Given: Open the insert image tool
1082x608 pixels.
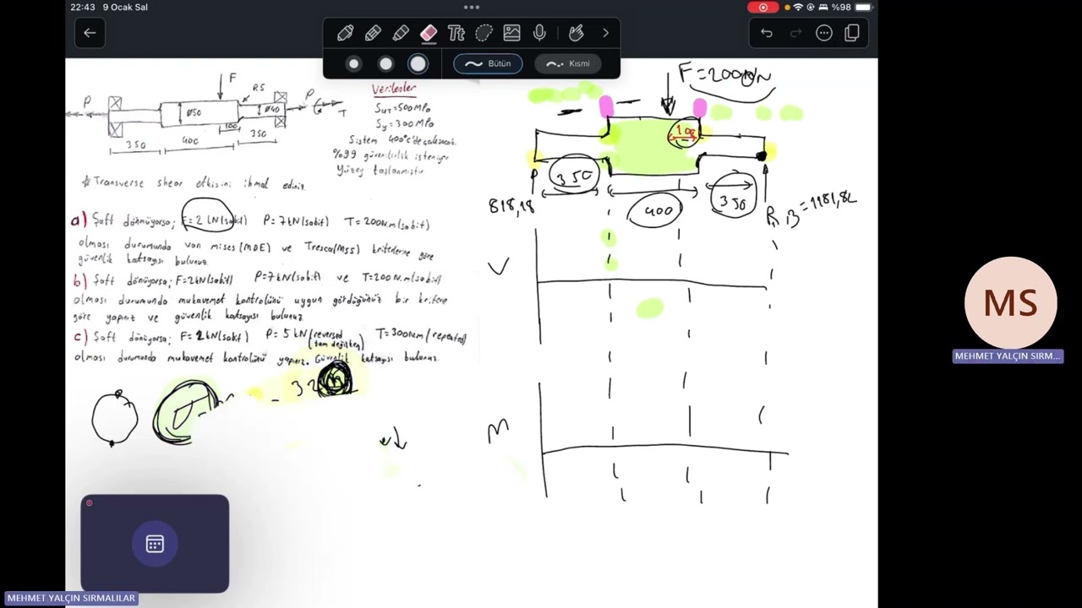Looking at the screenshot, I should pos(511,33).
